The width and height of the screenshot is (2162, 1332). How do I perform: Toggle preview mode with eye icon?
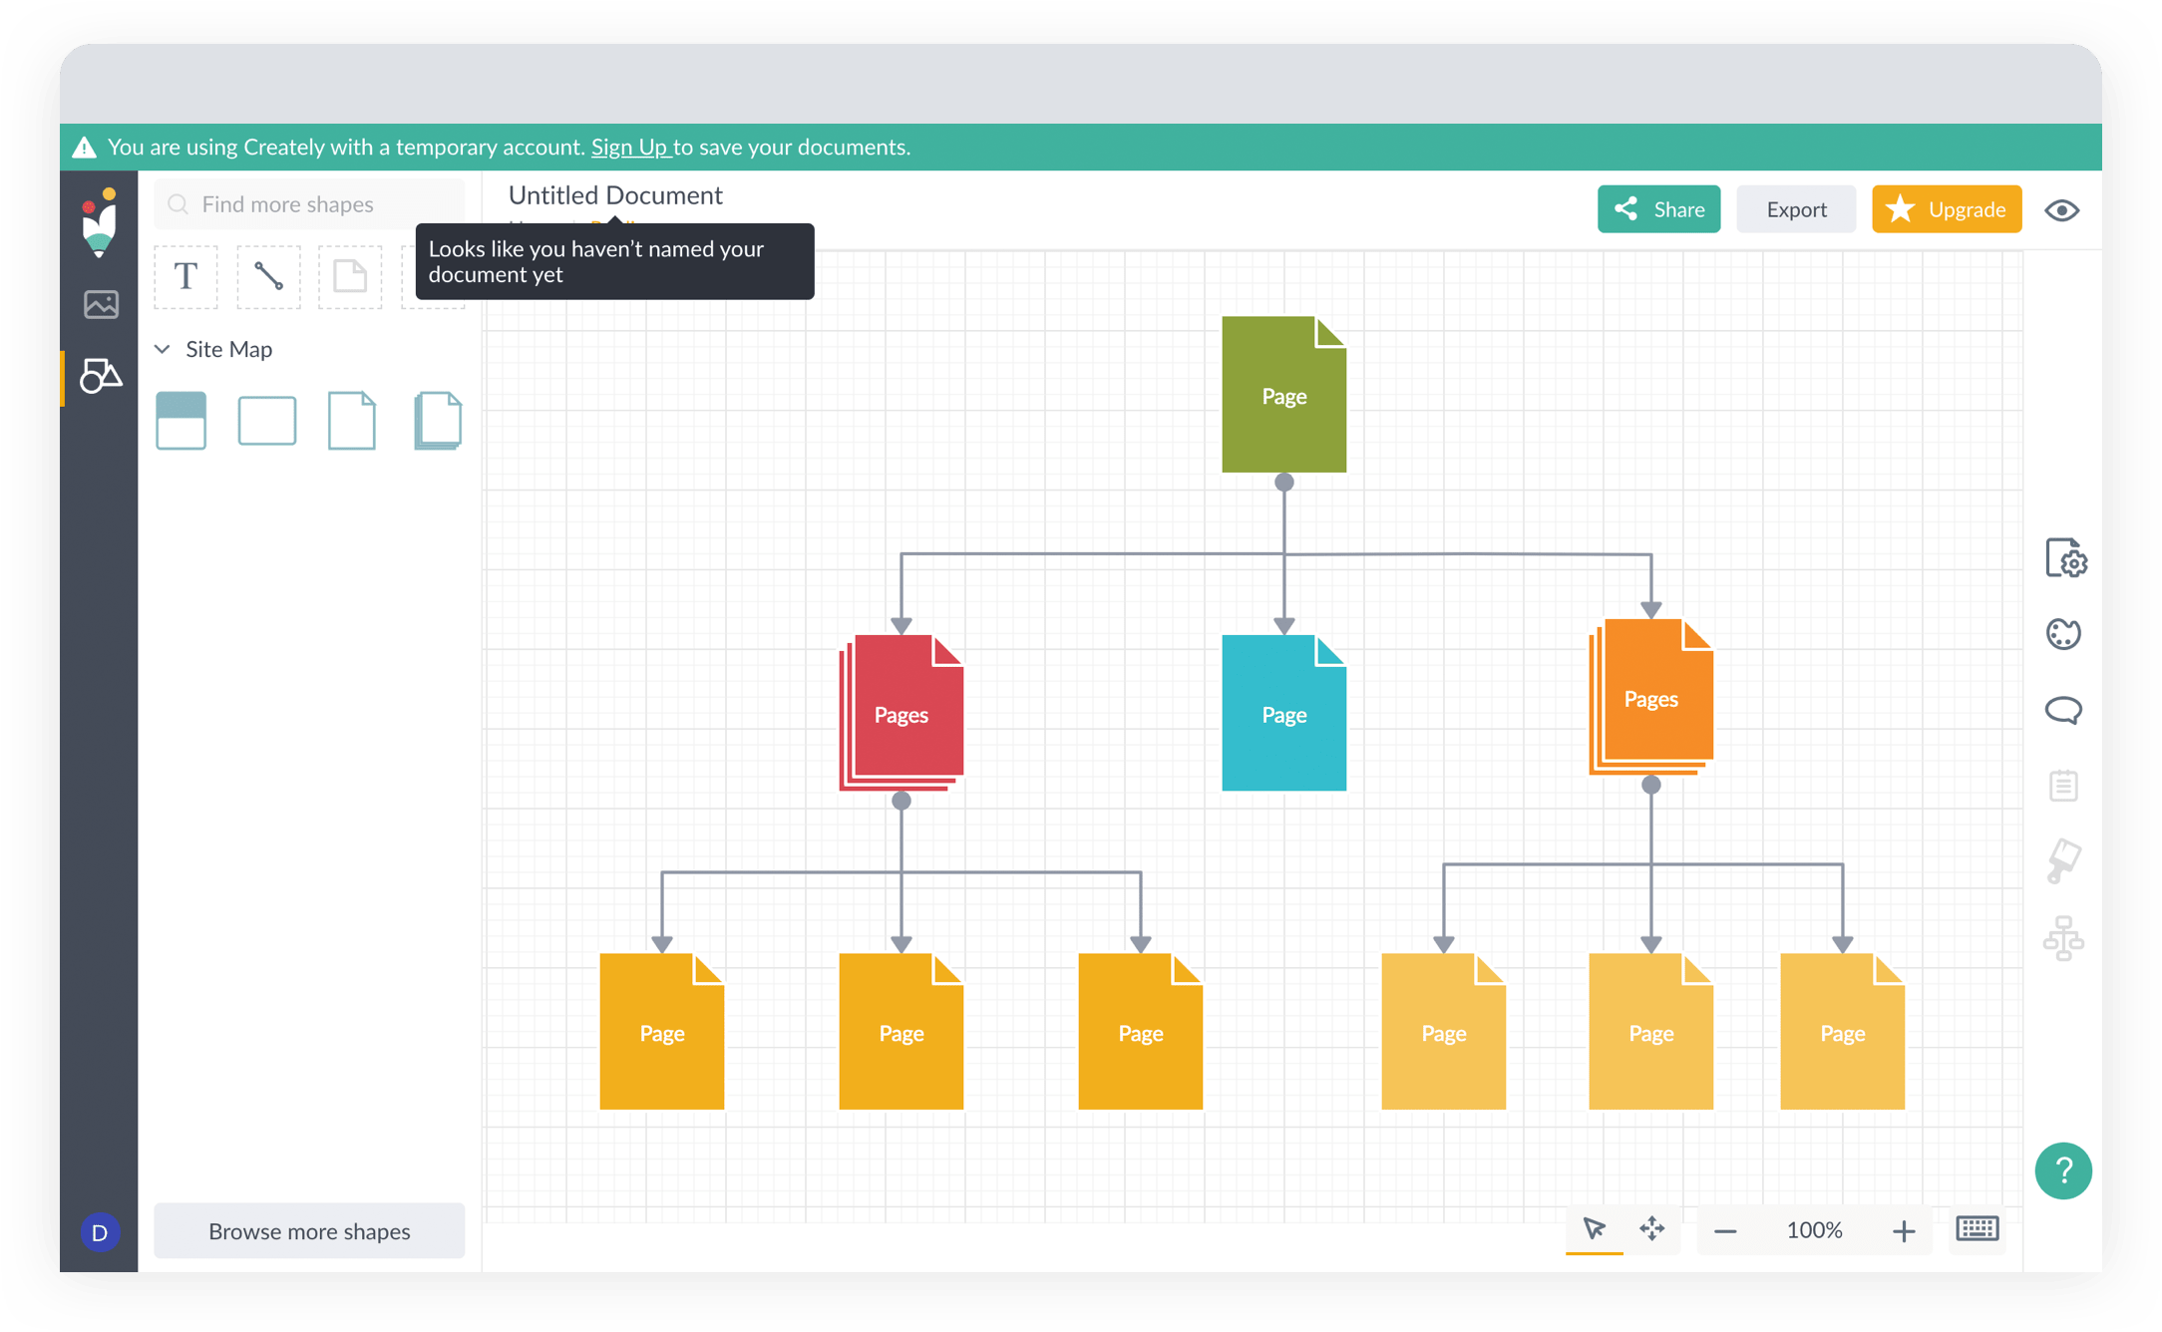2061,210
